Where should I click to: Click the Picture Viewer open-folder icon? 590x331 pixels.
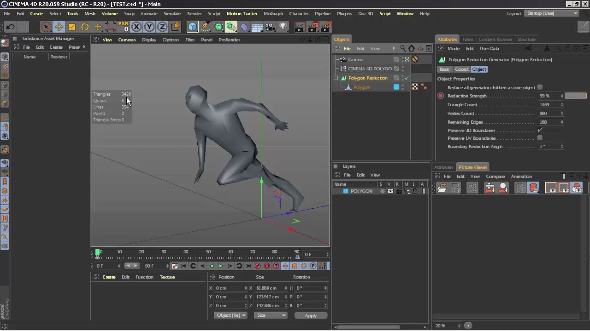click(442, 188)
